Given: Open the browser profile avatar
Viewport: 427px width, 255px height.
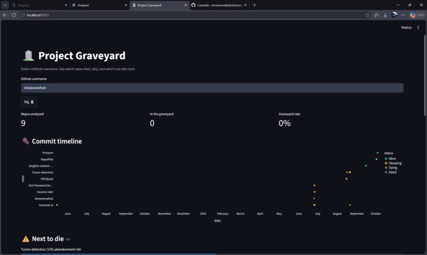Looking at the screenshot, I should click(x=394, y=15).
